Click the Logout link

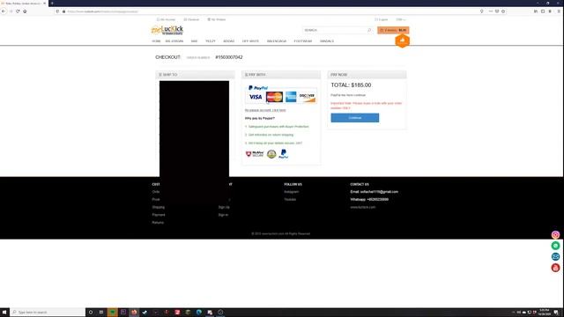(x=382, y=19)
